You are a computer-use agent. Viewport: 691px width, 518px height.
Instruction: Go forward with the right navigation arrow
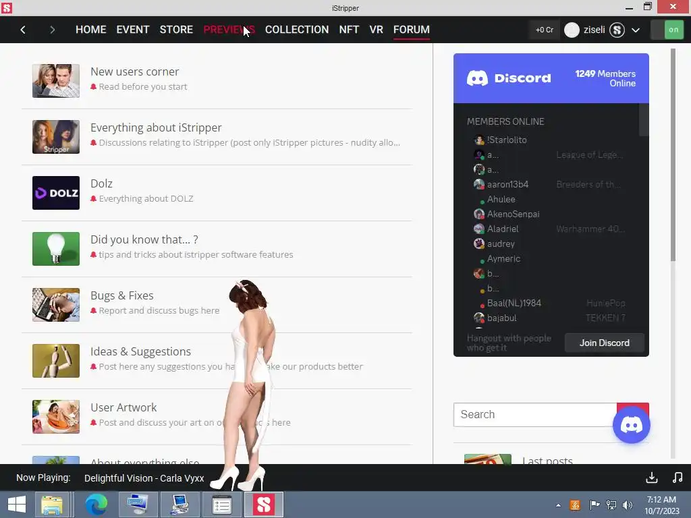[53, 30]
